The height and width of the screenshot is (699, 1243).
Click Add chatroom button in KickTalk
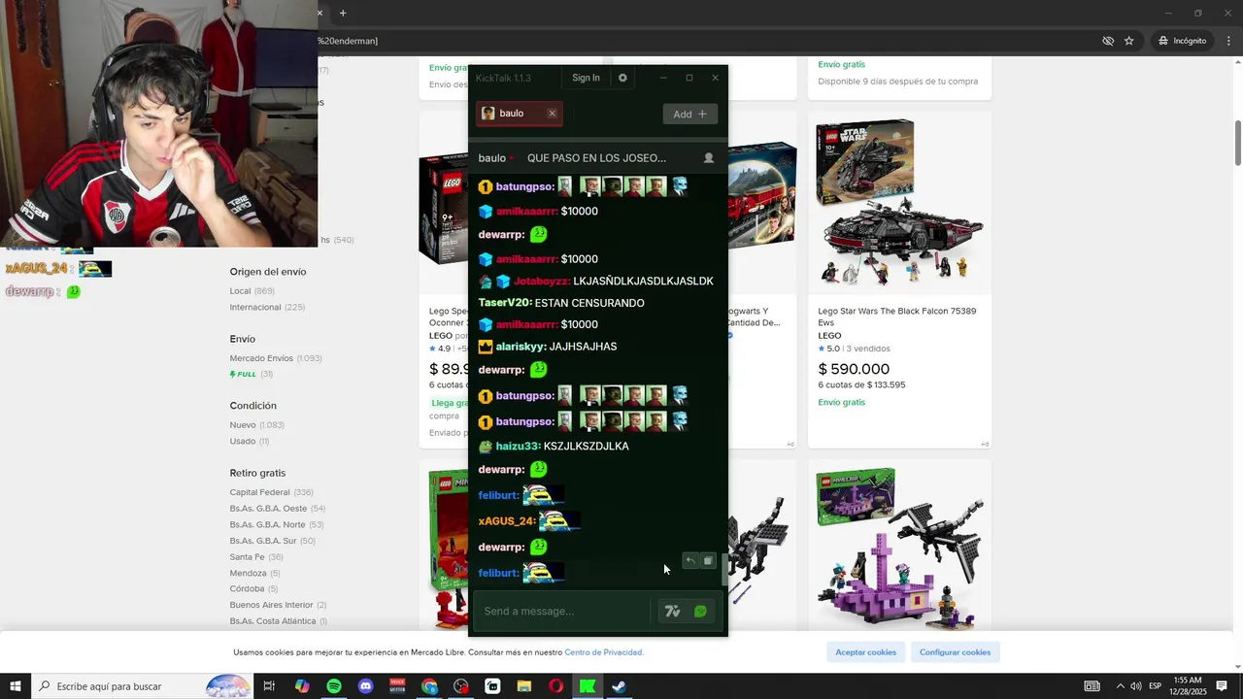click(690, 114)
